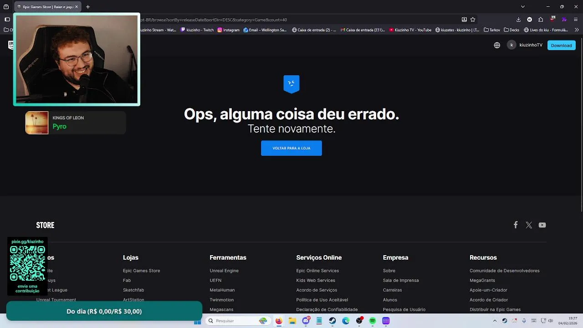Screen dimensions: 583x328
Task: Open the Decks bookmarks folder
Action: coord(511,30)
